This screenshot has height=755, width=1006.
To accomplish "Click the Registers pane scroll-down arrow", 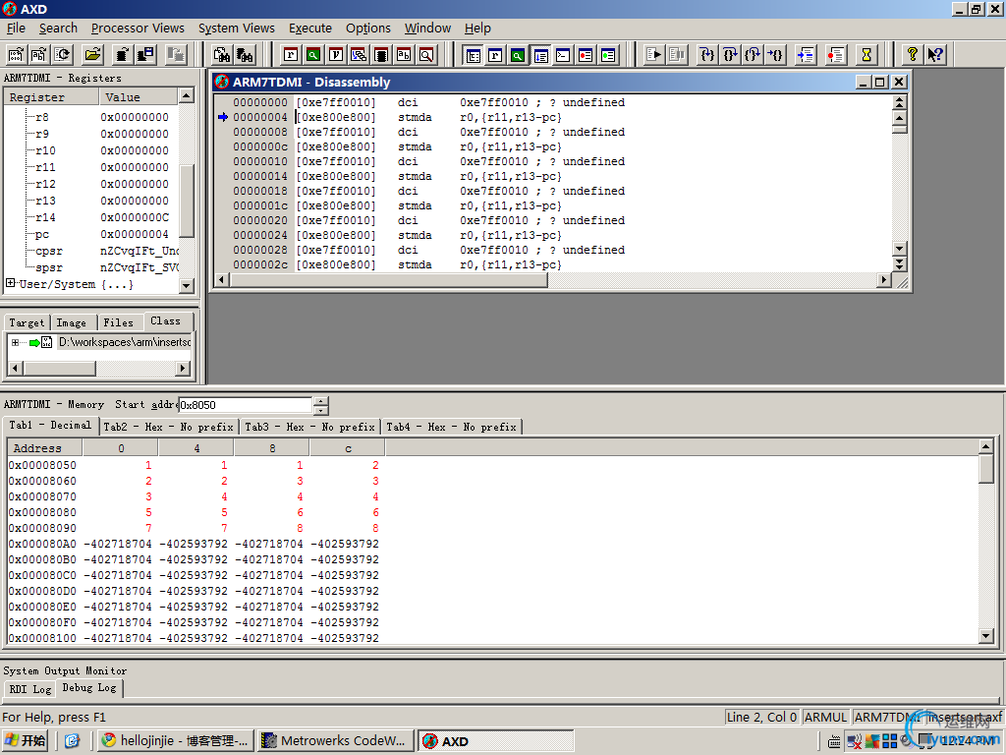I will tap(186, 286).
